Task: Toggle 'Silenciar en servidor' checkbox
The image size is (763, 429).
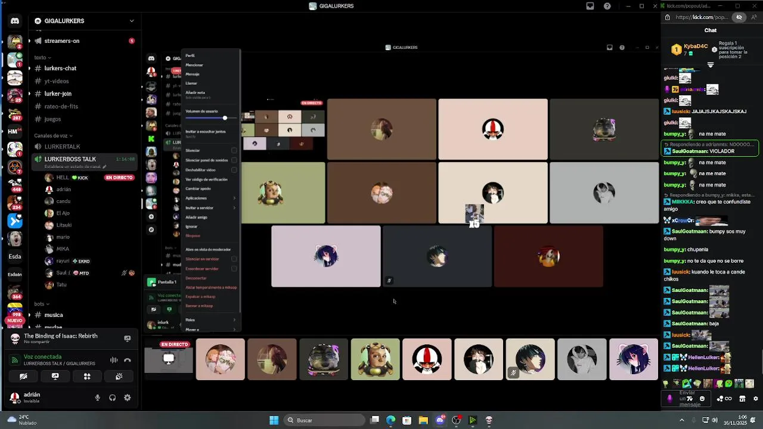Action: (234, 259)
